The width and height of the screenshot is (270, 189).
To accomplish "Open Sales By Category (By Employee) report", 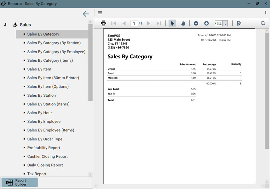I will click(x=56, y=52).
